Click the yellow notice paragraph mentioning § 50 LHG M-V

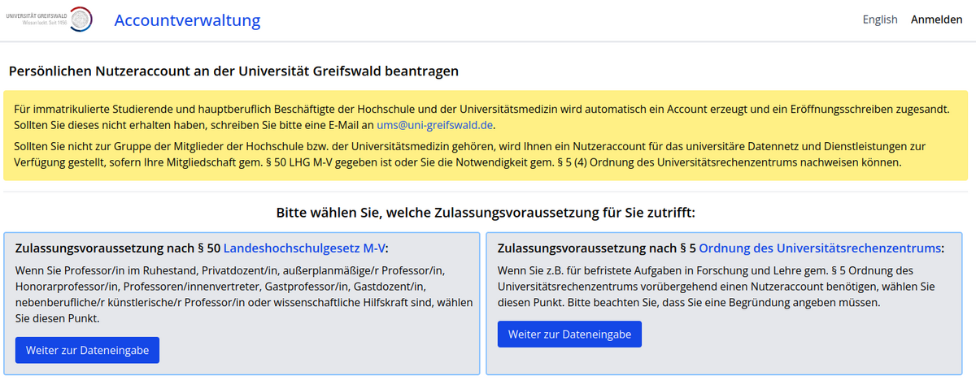[480, 153]
